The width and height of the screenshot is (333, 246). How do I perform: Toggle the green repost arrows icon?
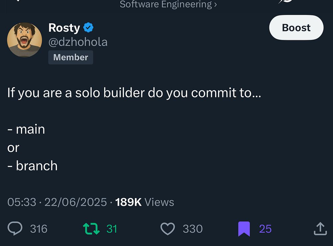tap(91, 229)
